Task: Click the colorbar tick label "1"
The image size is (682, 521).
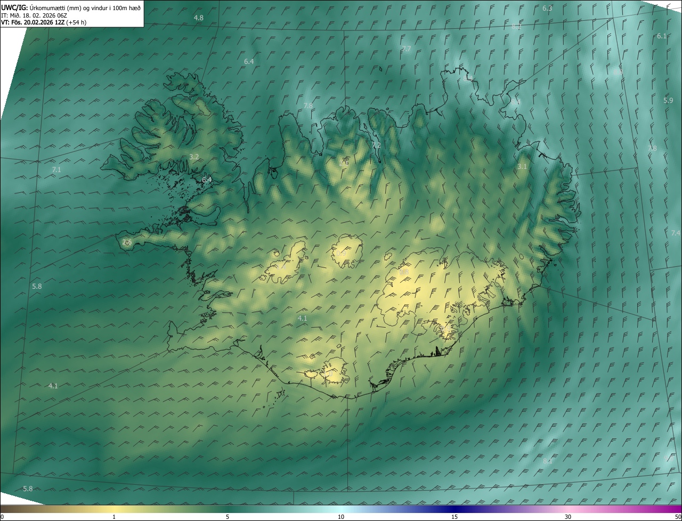Action: 114,517
